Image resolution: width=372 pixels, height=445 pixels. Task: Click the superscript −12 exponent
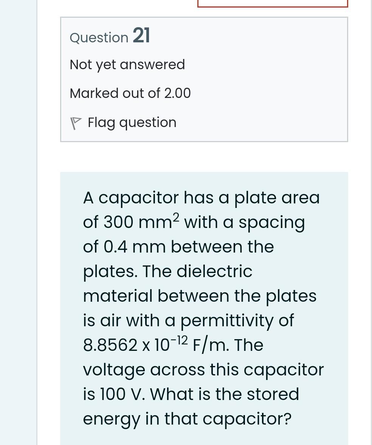click(179, 340)
